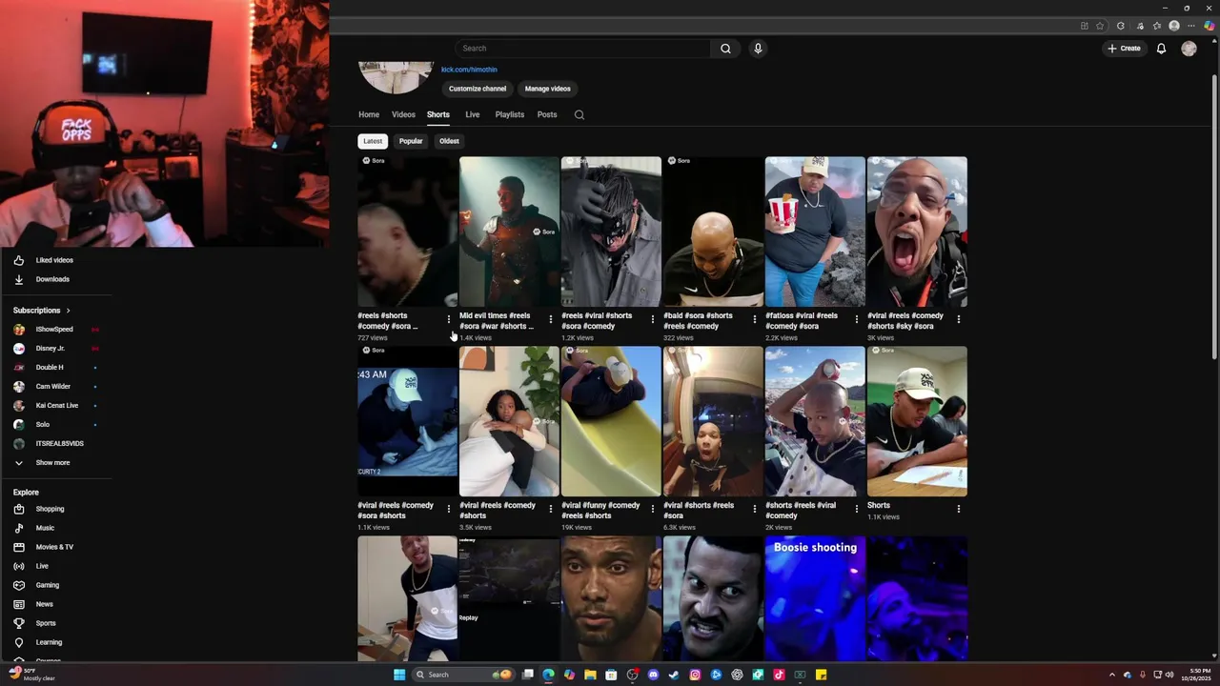
Task: Open Cam Wilder subscription channel
Action: click(55, 386)
